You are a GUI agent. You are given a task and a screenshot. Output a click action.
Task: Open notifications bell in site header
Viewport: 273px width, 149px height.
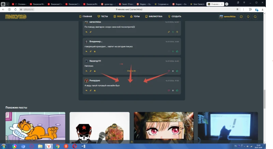pyautogui.click(x=248, y=17)
